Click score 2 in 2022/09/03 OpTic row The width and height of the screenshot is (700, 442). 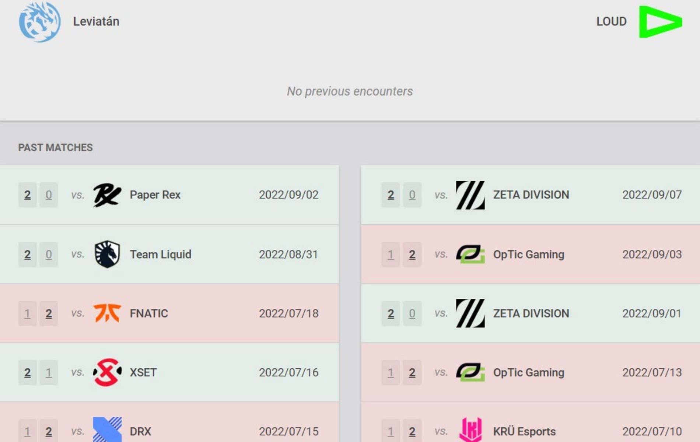pyautogui.click(x=412, y=255)
